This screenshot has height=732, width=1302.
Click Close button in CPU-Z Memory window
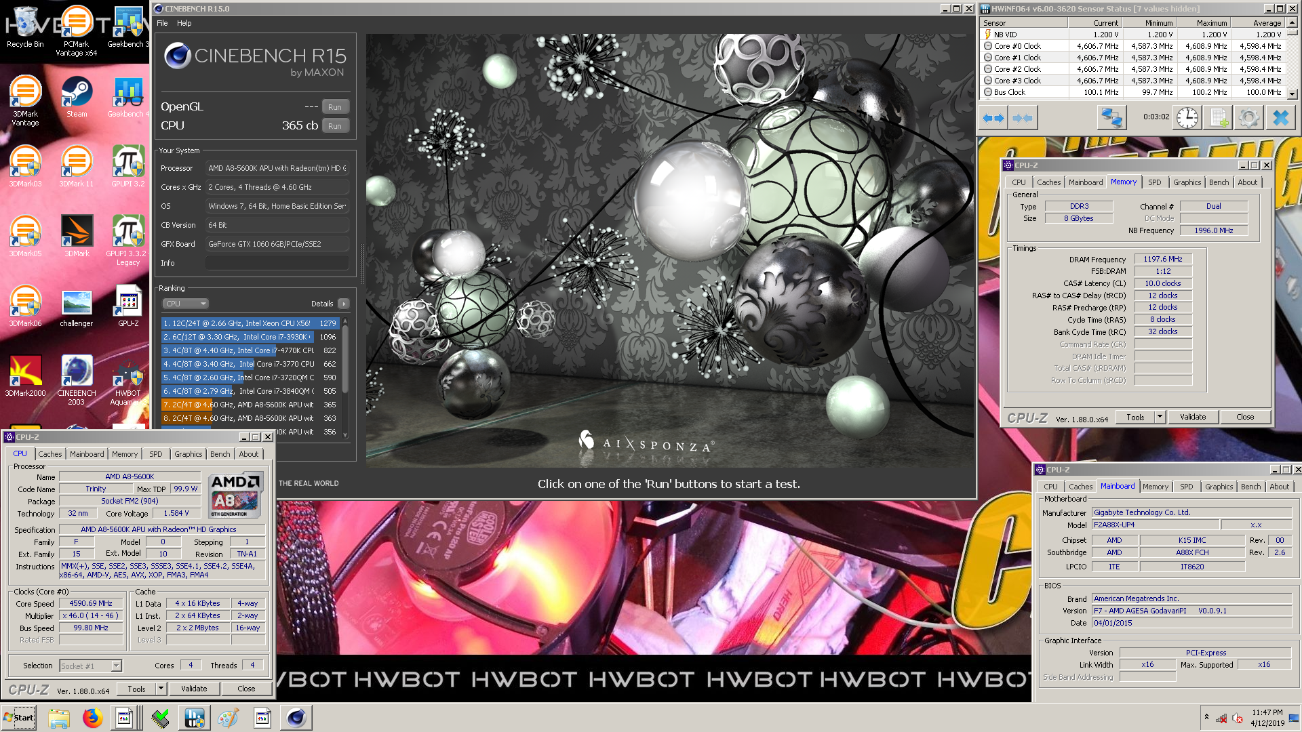pos(1245,417)
